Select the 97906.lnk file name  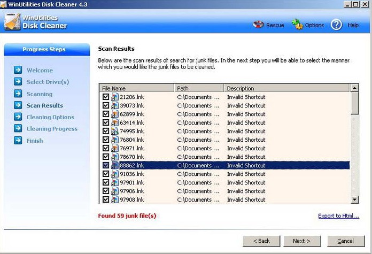click(132, 191)
